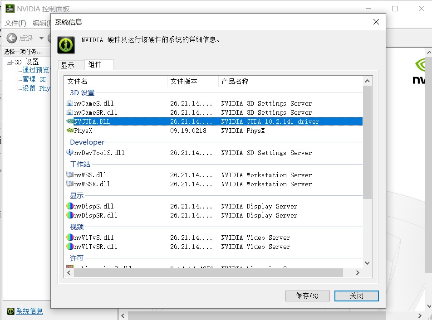Sort by 文件名 column header
Image resolution: width=432 pixels, height=320 pixels.
pos(115,81)
